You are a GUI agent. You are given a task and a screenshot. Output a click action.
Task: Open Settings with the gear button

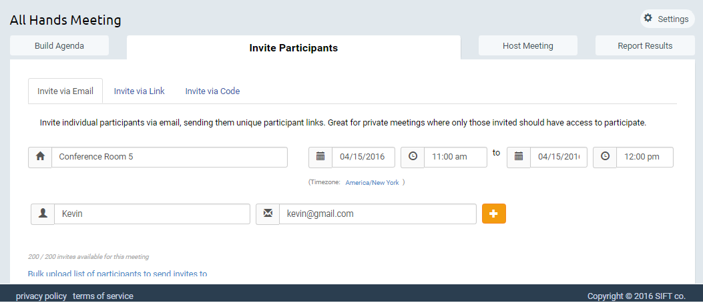pos(667,19)
